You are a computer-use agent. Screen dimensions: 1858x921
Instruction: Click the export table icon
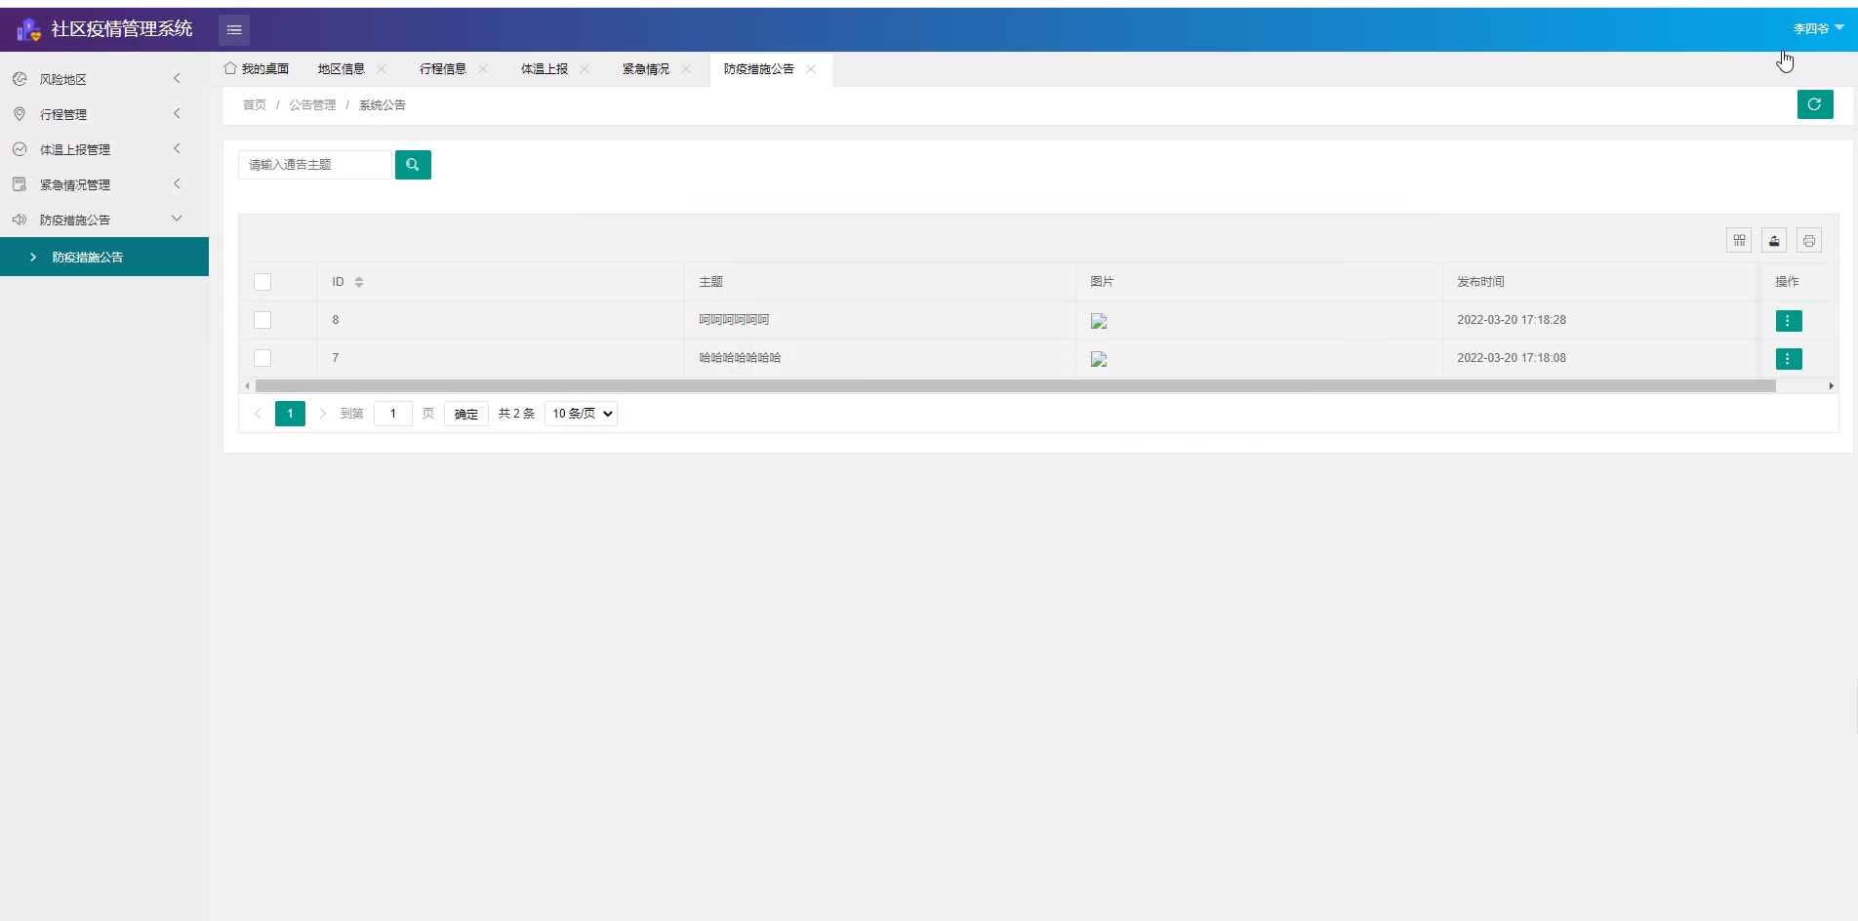(x=1774, y=240)
